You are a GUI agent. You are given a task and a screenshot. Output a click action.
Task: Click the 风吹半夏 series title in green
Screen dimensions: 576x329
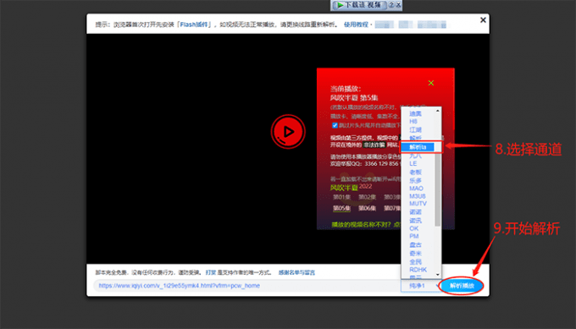click(344, 188)
